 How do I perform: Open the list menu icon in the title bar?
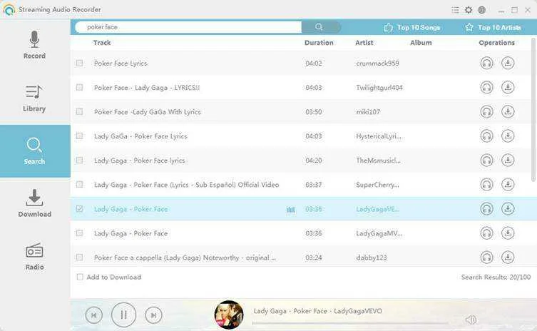[455, 10]
